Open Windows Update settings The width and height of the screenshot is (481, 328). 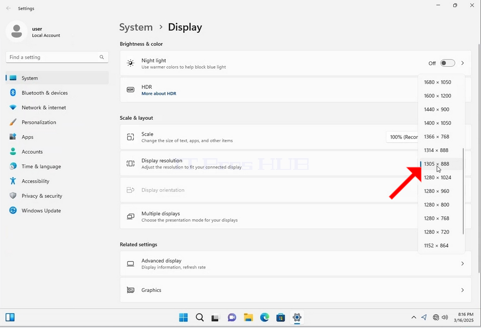click(x=57, y=211)
